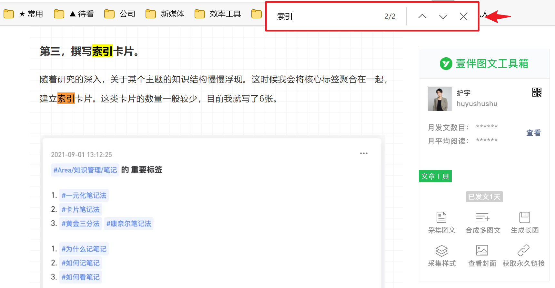The image size is (555, 288).
Task: Select the 文章工具 tab
Action: (435, 176)
